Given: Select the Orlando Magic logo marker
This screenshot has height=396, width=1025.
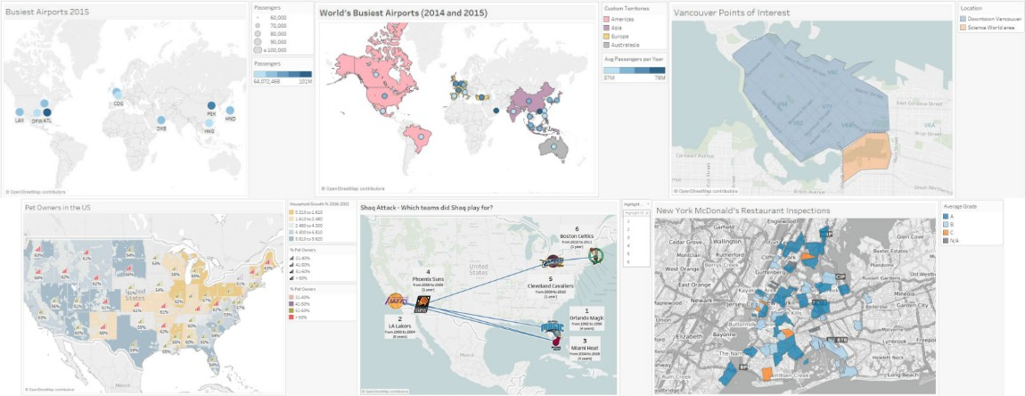Looking at the screenshot, I should (553, 328).
